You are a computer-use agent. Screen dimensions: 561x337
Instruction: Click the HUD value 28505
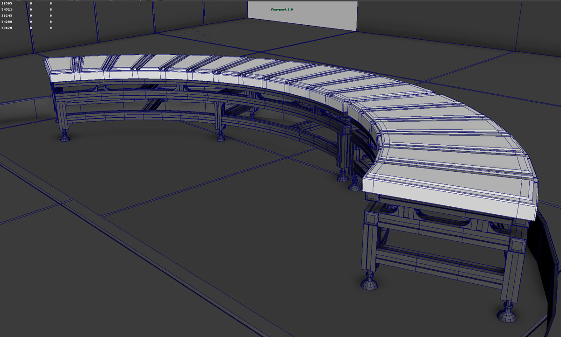[x=7, y=3]
